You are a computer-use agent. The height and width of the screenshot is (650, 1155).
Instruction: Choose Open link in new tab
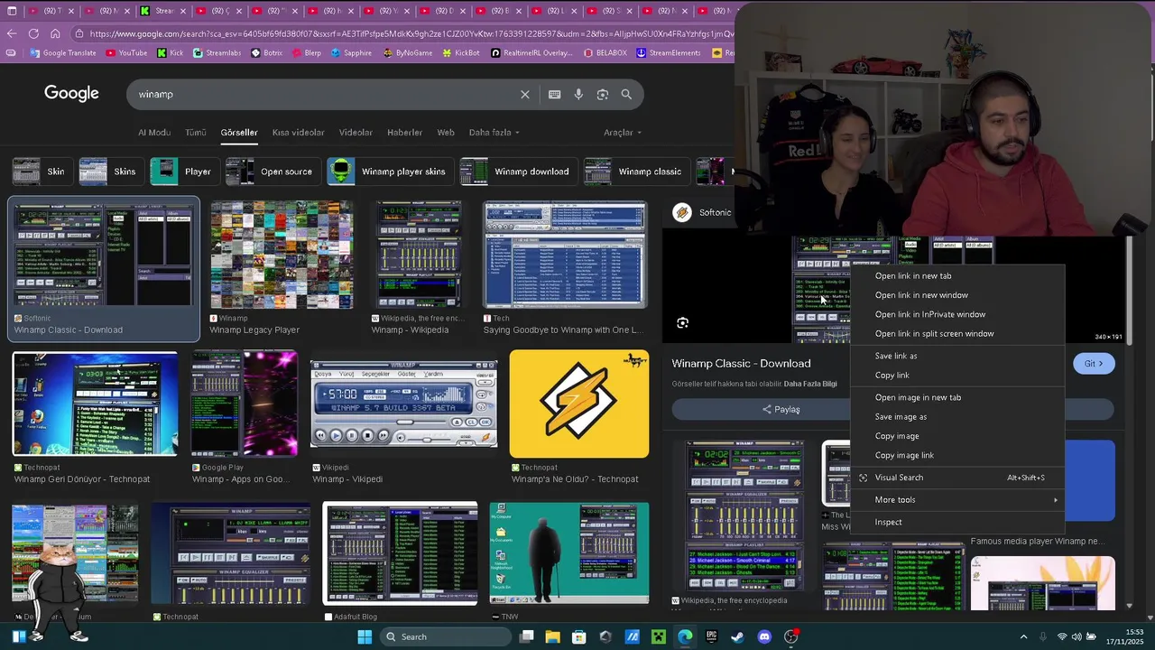957,276
